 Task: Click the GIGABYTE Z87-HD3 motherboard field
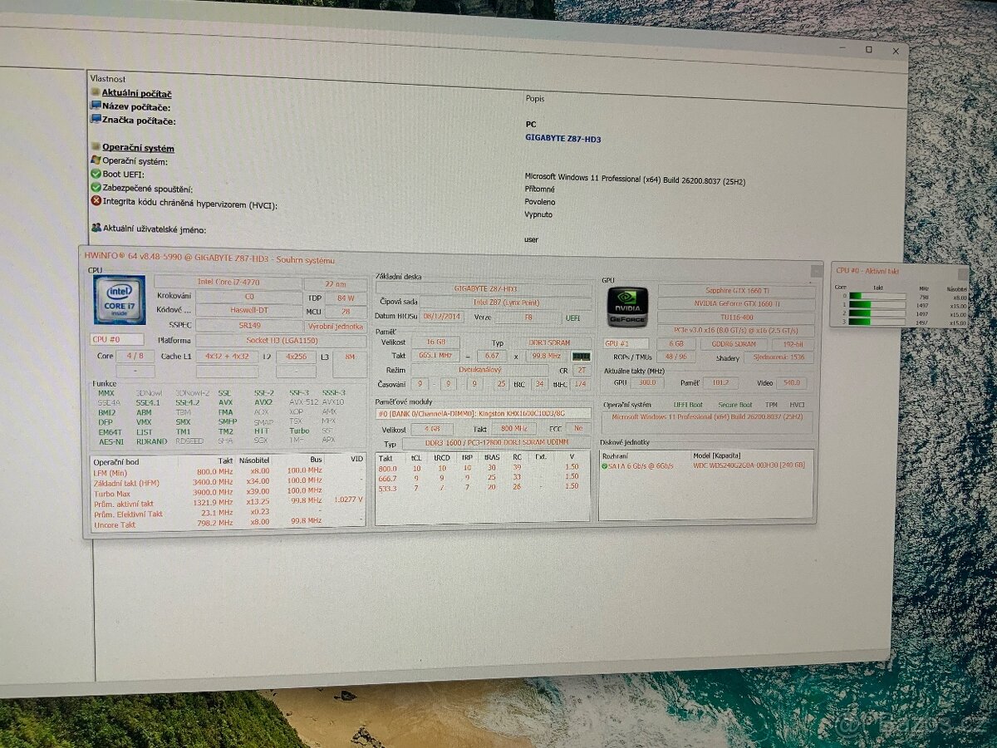click(484, 288)
